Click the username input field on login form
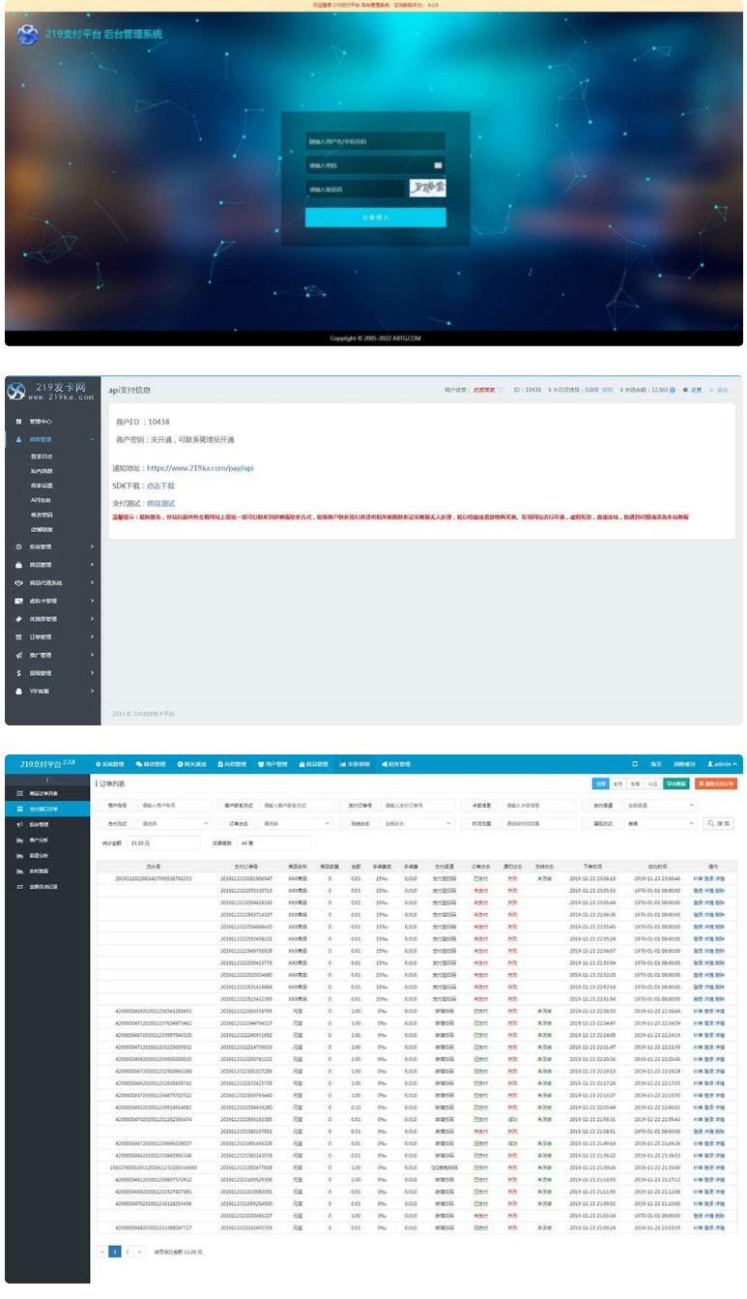 375,142
